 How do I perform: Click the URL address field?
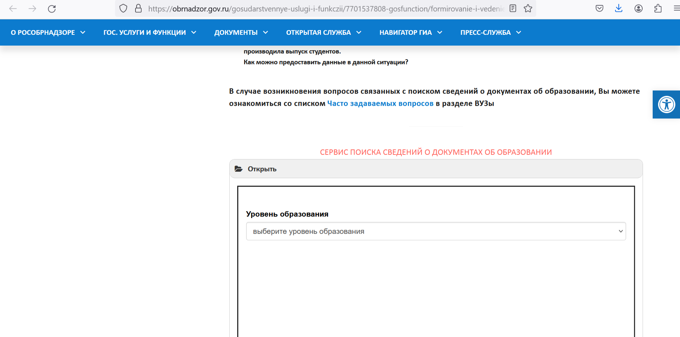tap(323, 9)
